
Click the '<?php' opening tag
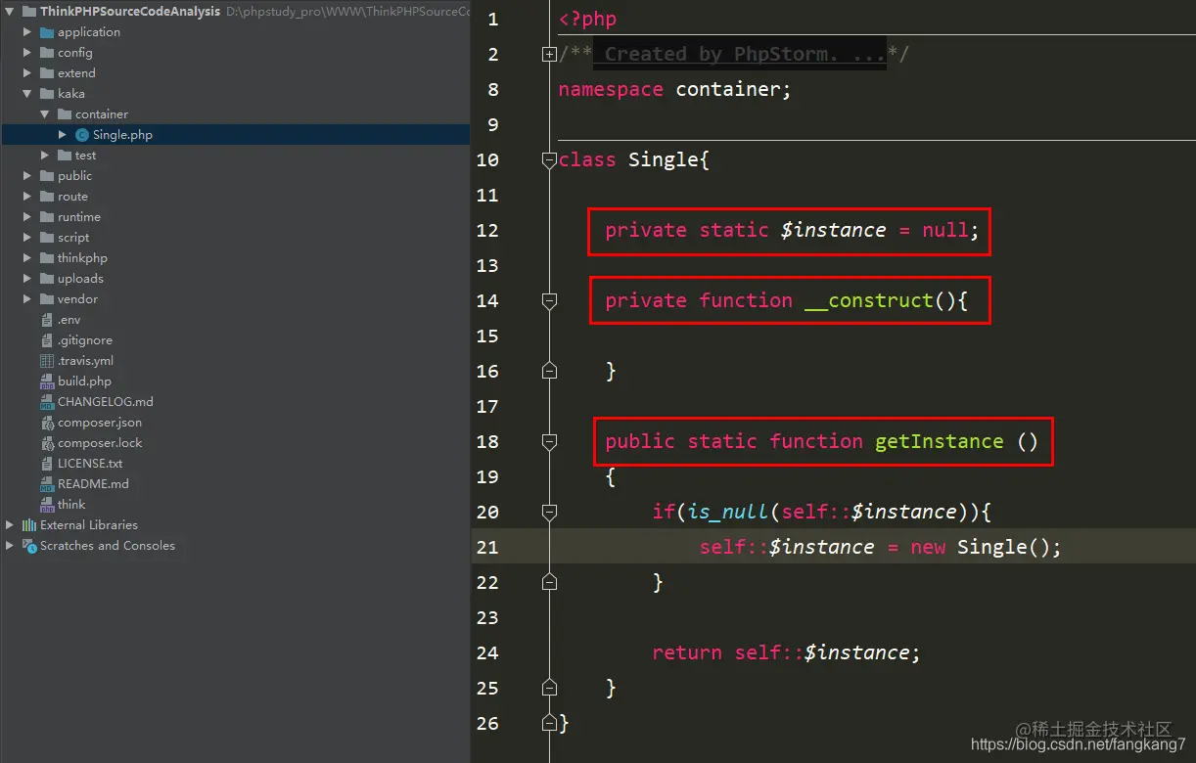pyautogui.click(x=587, y=20)
